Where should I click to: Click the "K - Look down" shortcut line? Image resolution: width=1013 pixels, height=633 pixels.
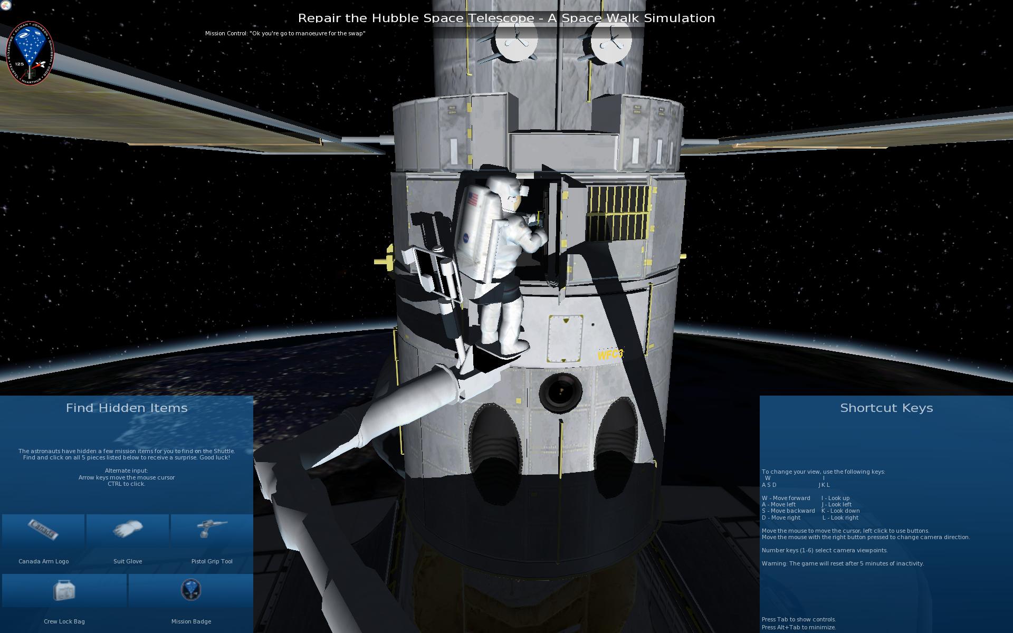pyautogui.click(x=840, y=511)
